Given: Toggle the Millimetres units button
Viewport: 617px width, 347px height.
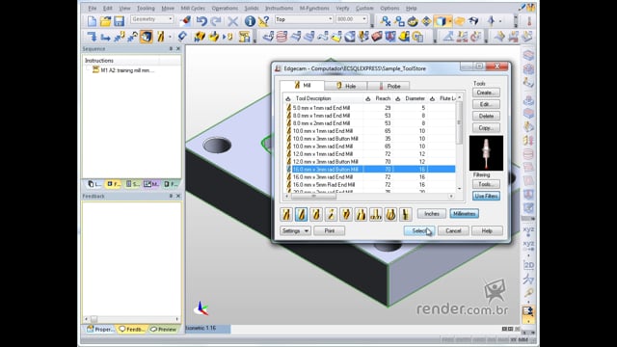Looking at the screenshot, I should (x=465, y=214).
